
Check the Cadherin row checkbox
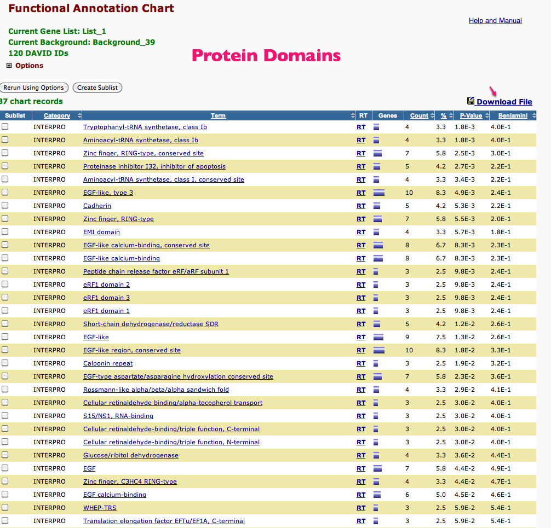coord(5,205)
